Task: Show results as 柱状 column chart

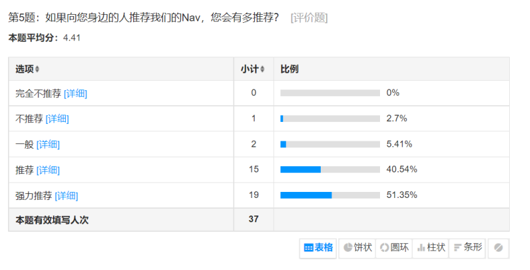Action: 431,247
